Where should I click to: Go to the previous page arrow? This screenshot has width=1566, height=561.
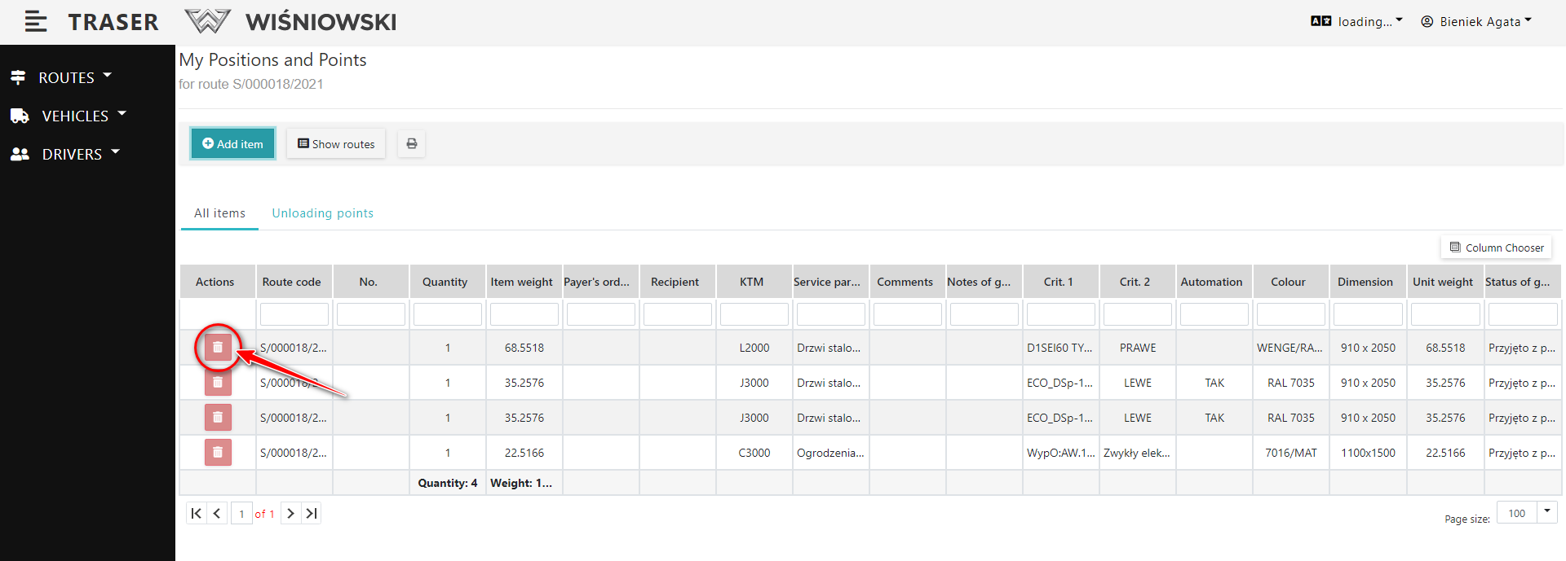[217, 513]
